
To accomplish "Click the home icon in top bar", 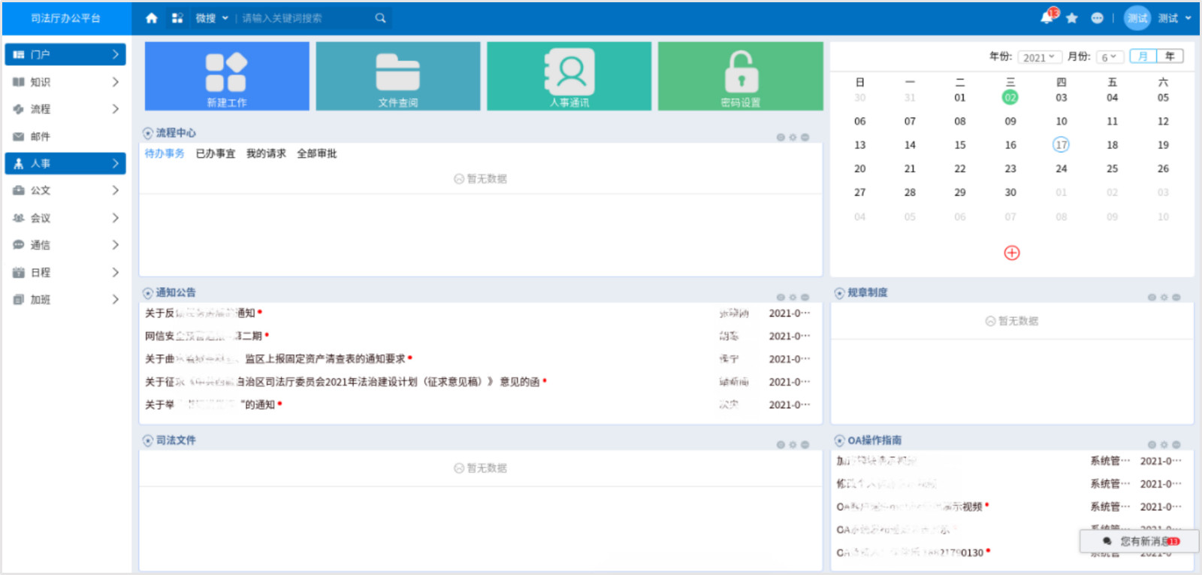I will (152, 18).
